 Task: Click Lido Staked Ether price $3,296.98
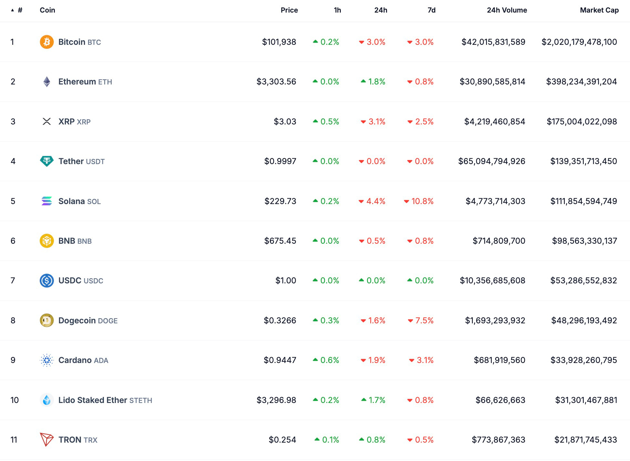click(x=276, y=400)
